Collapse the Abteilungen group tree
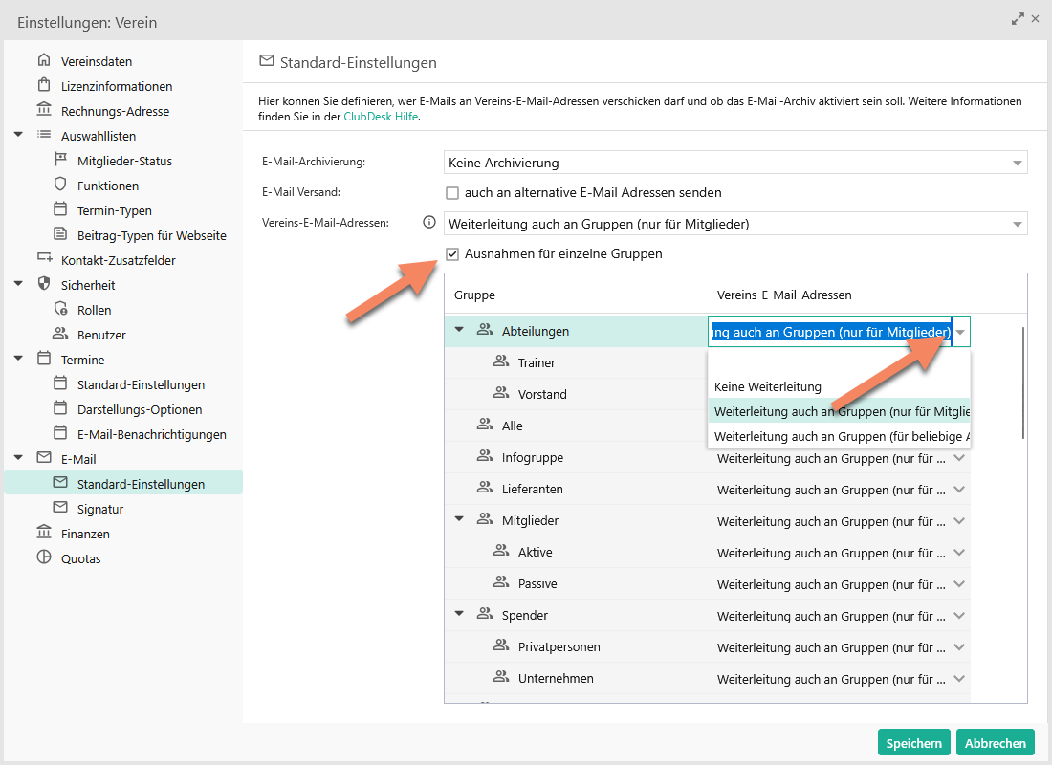This screenshot has width=1052, height=765. 460,330
